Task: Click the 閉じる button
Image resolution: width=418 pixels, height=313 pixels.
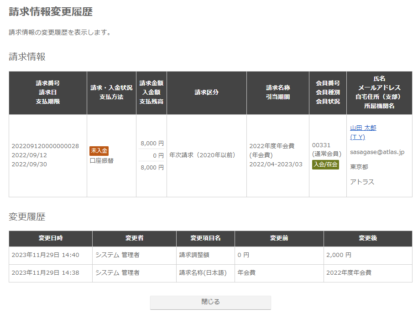Action: point(210,302)
